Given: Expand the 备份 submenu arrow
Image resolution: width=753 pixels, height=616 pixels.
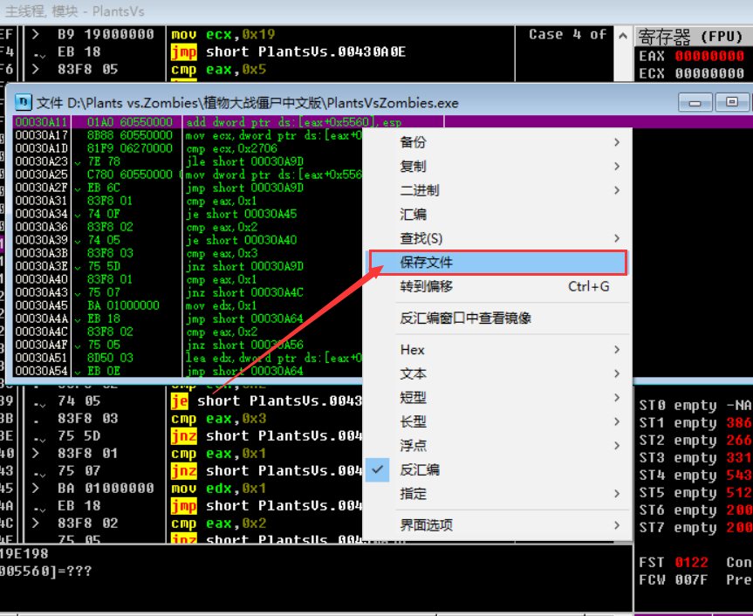Looking at the screenshot, I should 617,142.
